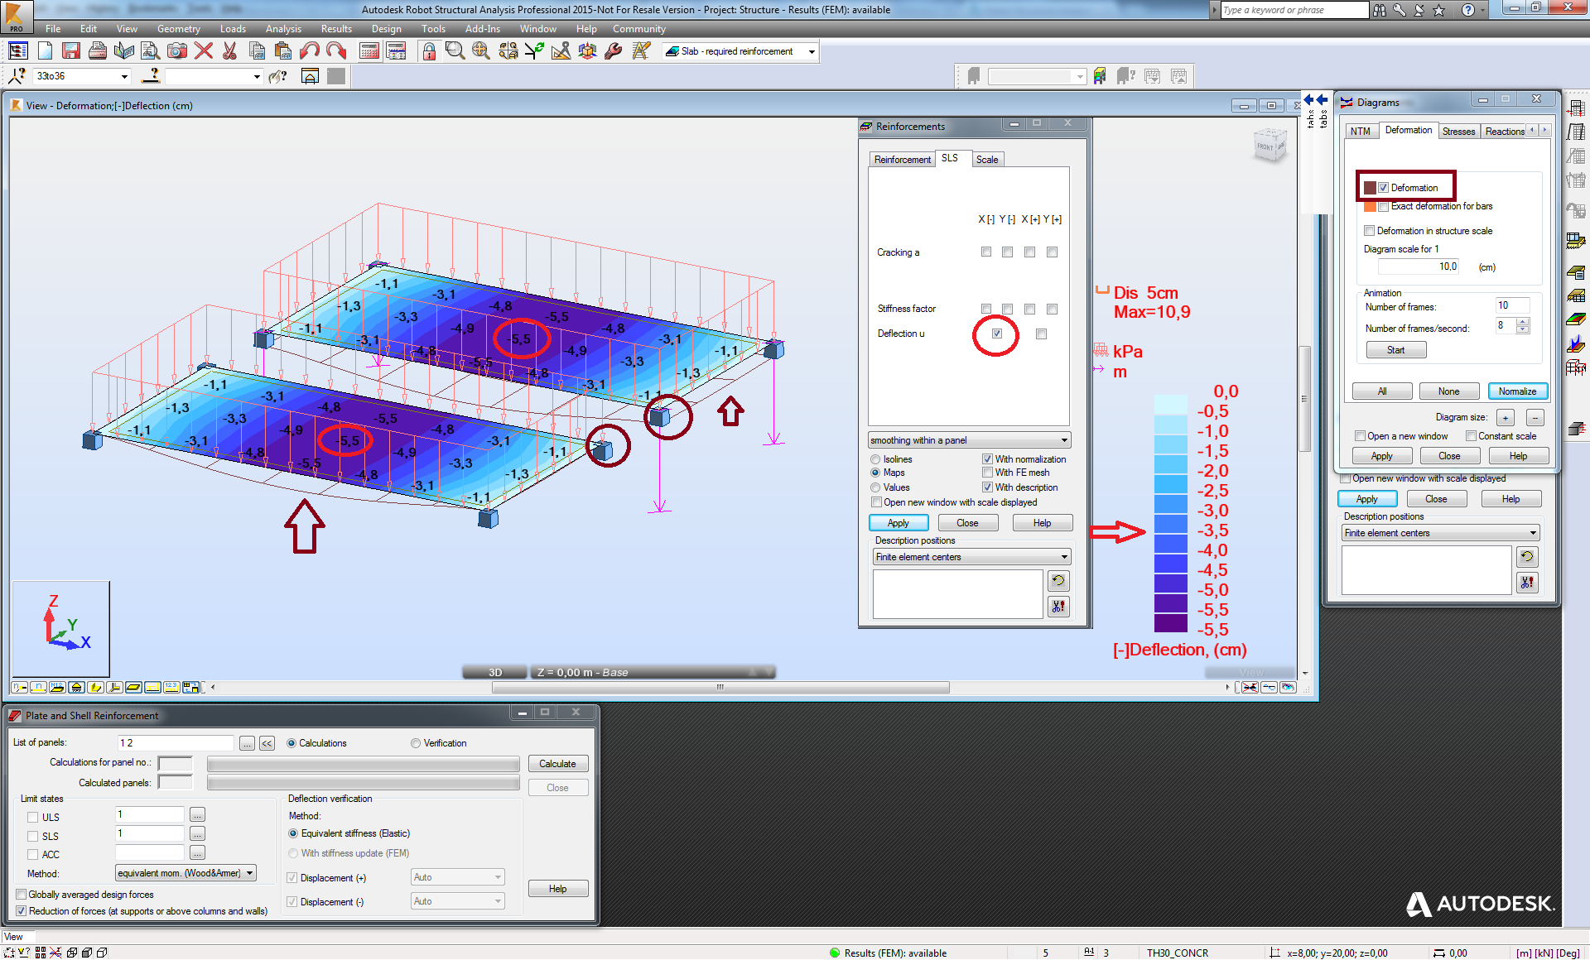1590x960 pixels.
Task: Click the zoom magnifier icon
Action: [x=455, y=51]
